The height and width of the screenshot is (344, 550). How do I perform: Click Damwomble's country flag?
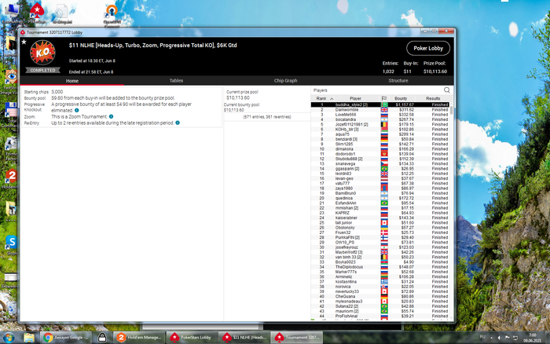(x=384, y=110)
